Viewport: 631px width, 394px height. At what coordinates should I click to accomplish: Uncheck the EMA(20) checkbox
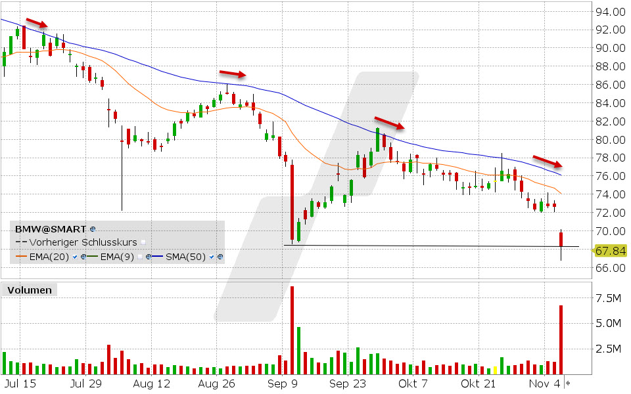point(75,257)
